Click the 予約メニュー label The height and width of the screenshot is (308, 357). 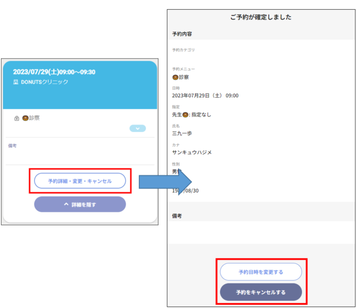[183, 69]
